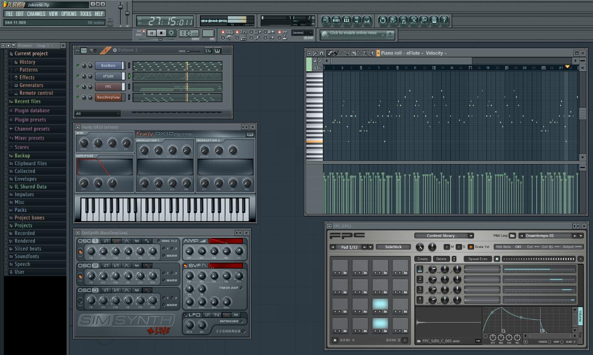Click the Create button in FPC
593x355 pixels.
pyautogui.click(x=423, y=259)
